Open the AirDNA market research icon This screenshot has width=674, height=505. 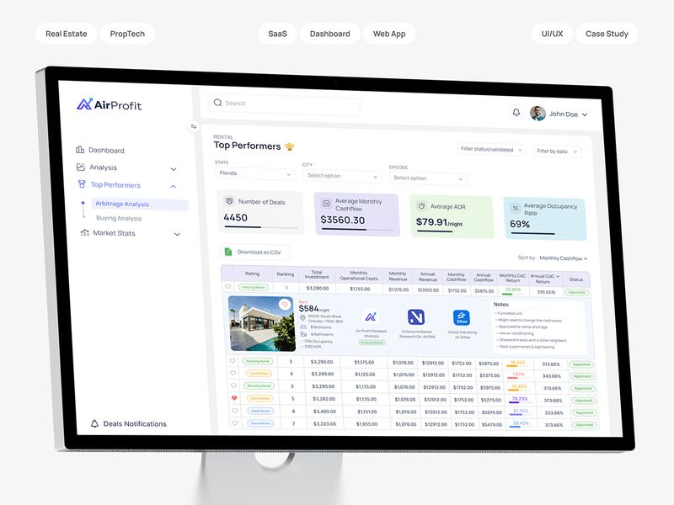415,317
